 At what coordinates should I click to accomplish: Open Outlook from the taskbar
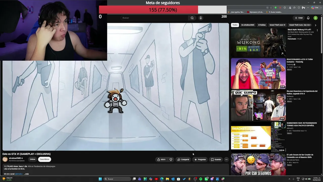[173, 179]
